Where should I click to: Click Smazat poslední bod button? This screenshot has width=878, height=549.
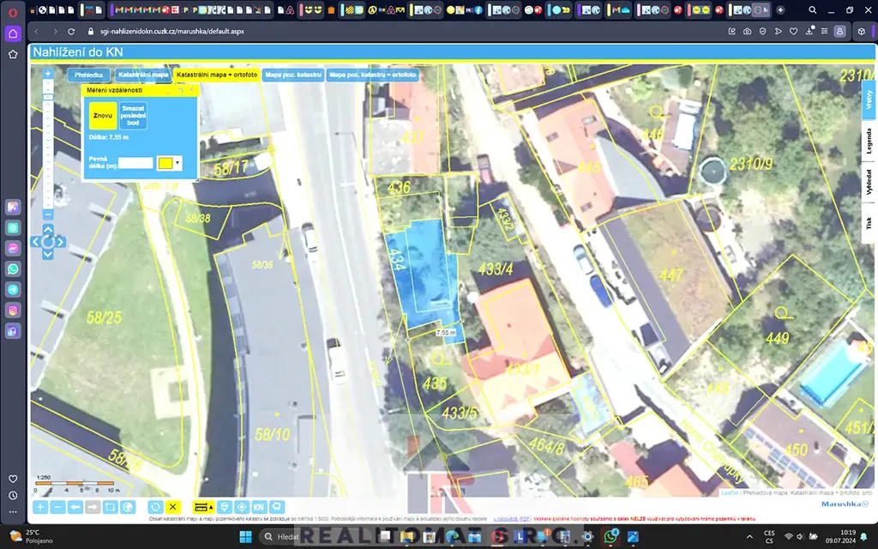(x=133, y=116)
